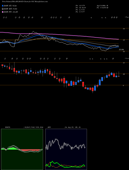Click the blue DOW ST legend swatch
Viewport: 129px width, 170px height.
[x=3, y=6]
